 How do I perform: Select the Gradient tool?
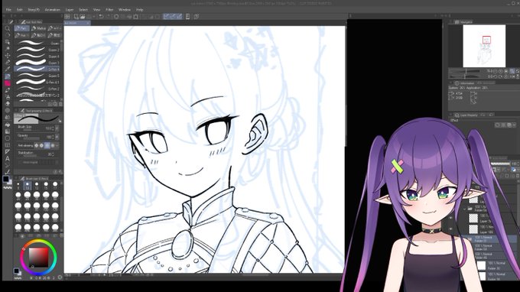[x=8, y=131]
